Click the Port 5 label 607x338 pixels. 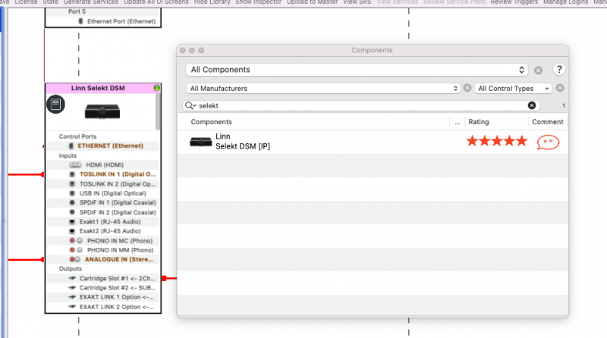77,11
